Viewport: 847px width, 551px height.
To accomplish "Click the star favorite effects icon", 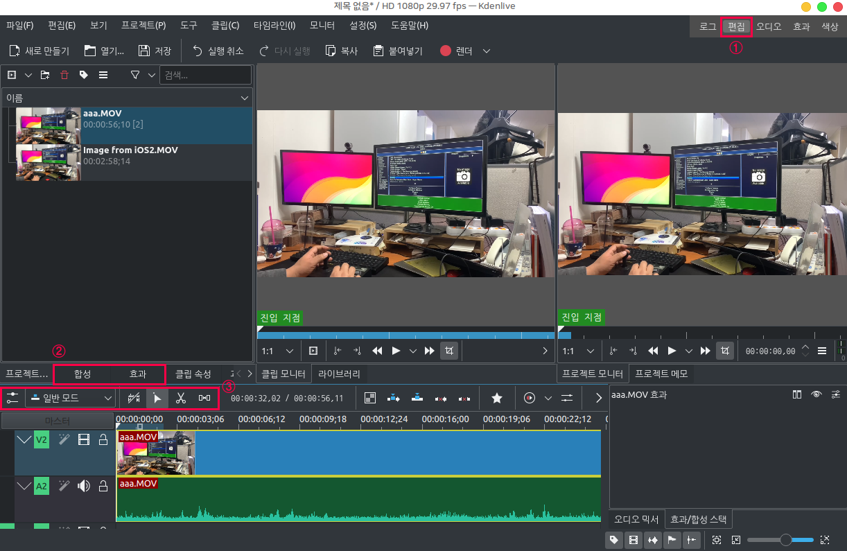I will (x=496, y=398).
